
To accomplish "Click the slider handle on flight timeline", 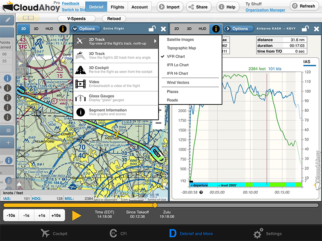I will (x=155, y=205).
